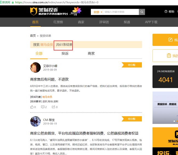Click the Black Cat Complaint shield logo
178x155 pixels.
[34, 11]
